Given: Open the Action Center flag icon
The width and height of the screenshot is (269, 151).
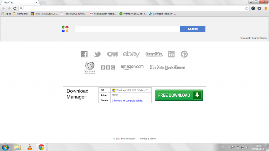Looking at the screenshot, I should (233, 147).
